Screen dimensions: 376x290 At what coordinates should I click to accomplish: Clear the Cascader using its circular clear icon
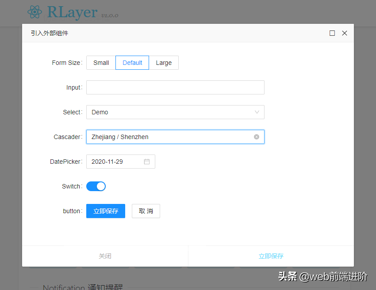pos(256,137)
